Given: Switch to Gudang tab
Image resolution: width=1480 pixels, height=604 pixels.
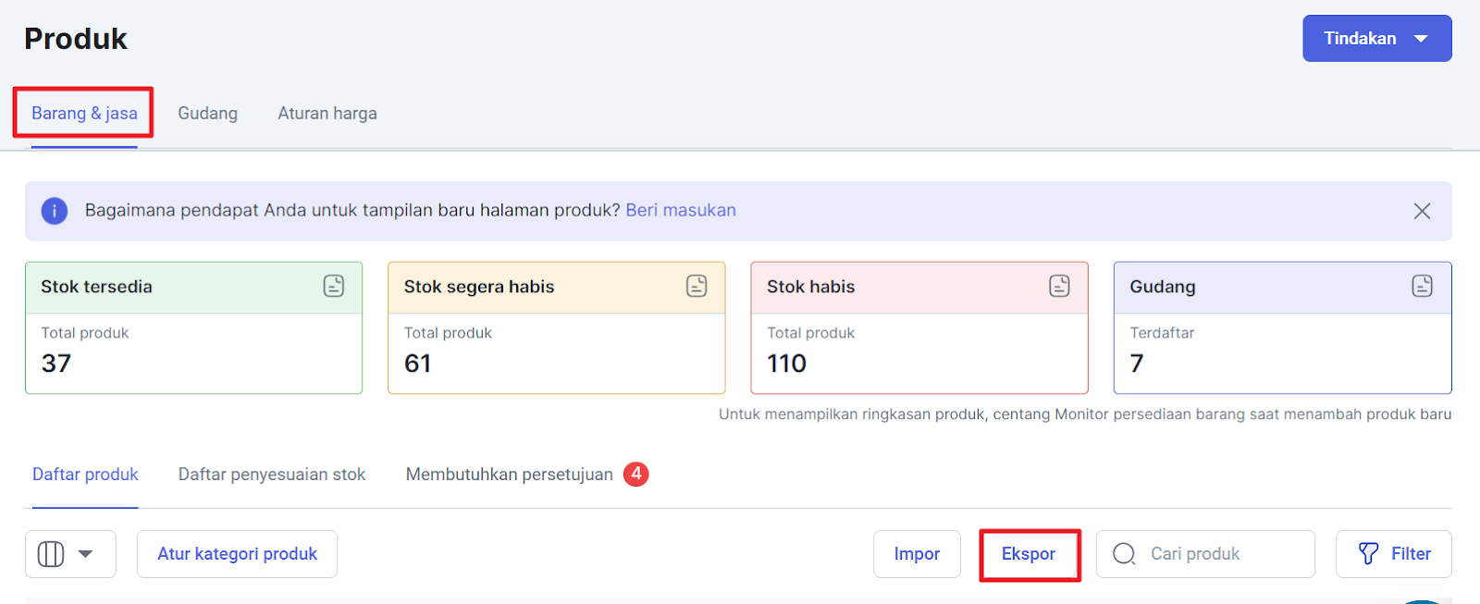Looking at the screenshot, I should point(207,113).
